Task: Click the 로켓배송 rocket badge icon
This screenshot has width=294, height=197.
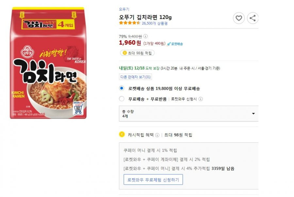Action: [x=175, y=44]
